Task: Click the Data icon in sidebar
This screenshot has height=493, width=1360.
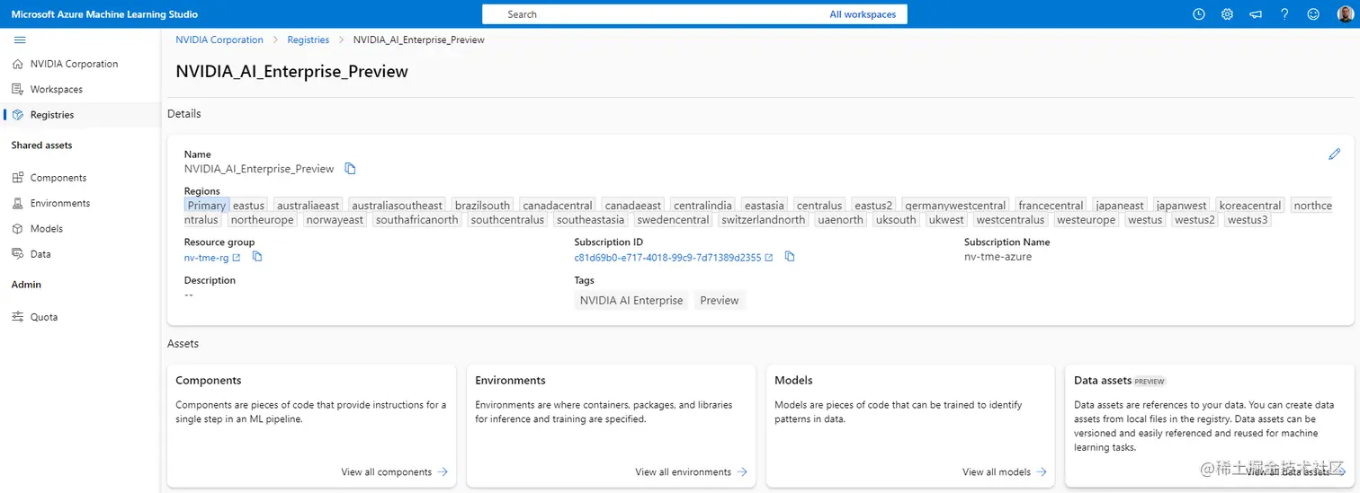Action: [x=18, y=254]
